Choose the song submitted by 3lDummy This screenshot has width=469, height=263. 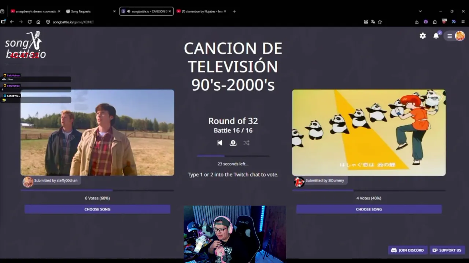pyautogui.click(x=369, y=209)
